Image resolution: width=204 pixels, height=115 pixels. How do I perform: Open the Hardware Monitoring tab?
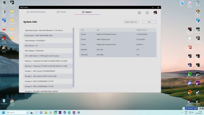point(36,12)
